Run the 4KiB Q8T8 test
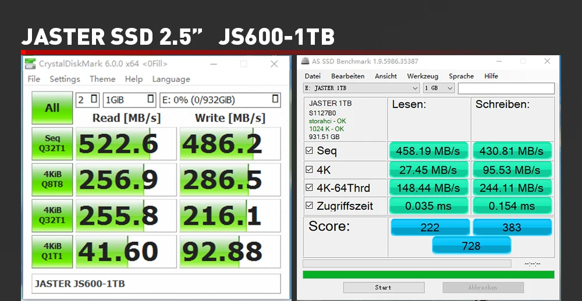 [x=52, y=180]
